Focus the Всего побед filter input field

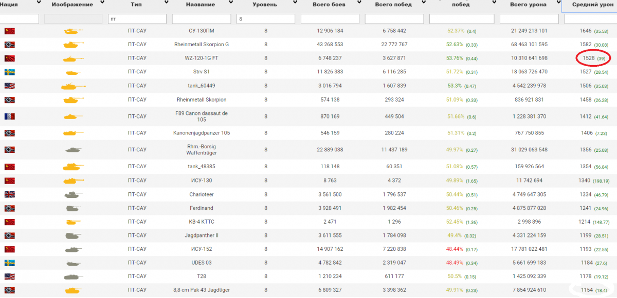394,19
